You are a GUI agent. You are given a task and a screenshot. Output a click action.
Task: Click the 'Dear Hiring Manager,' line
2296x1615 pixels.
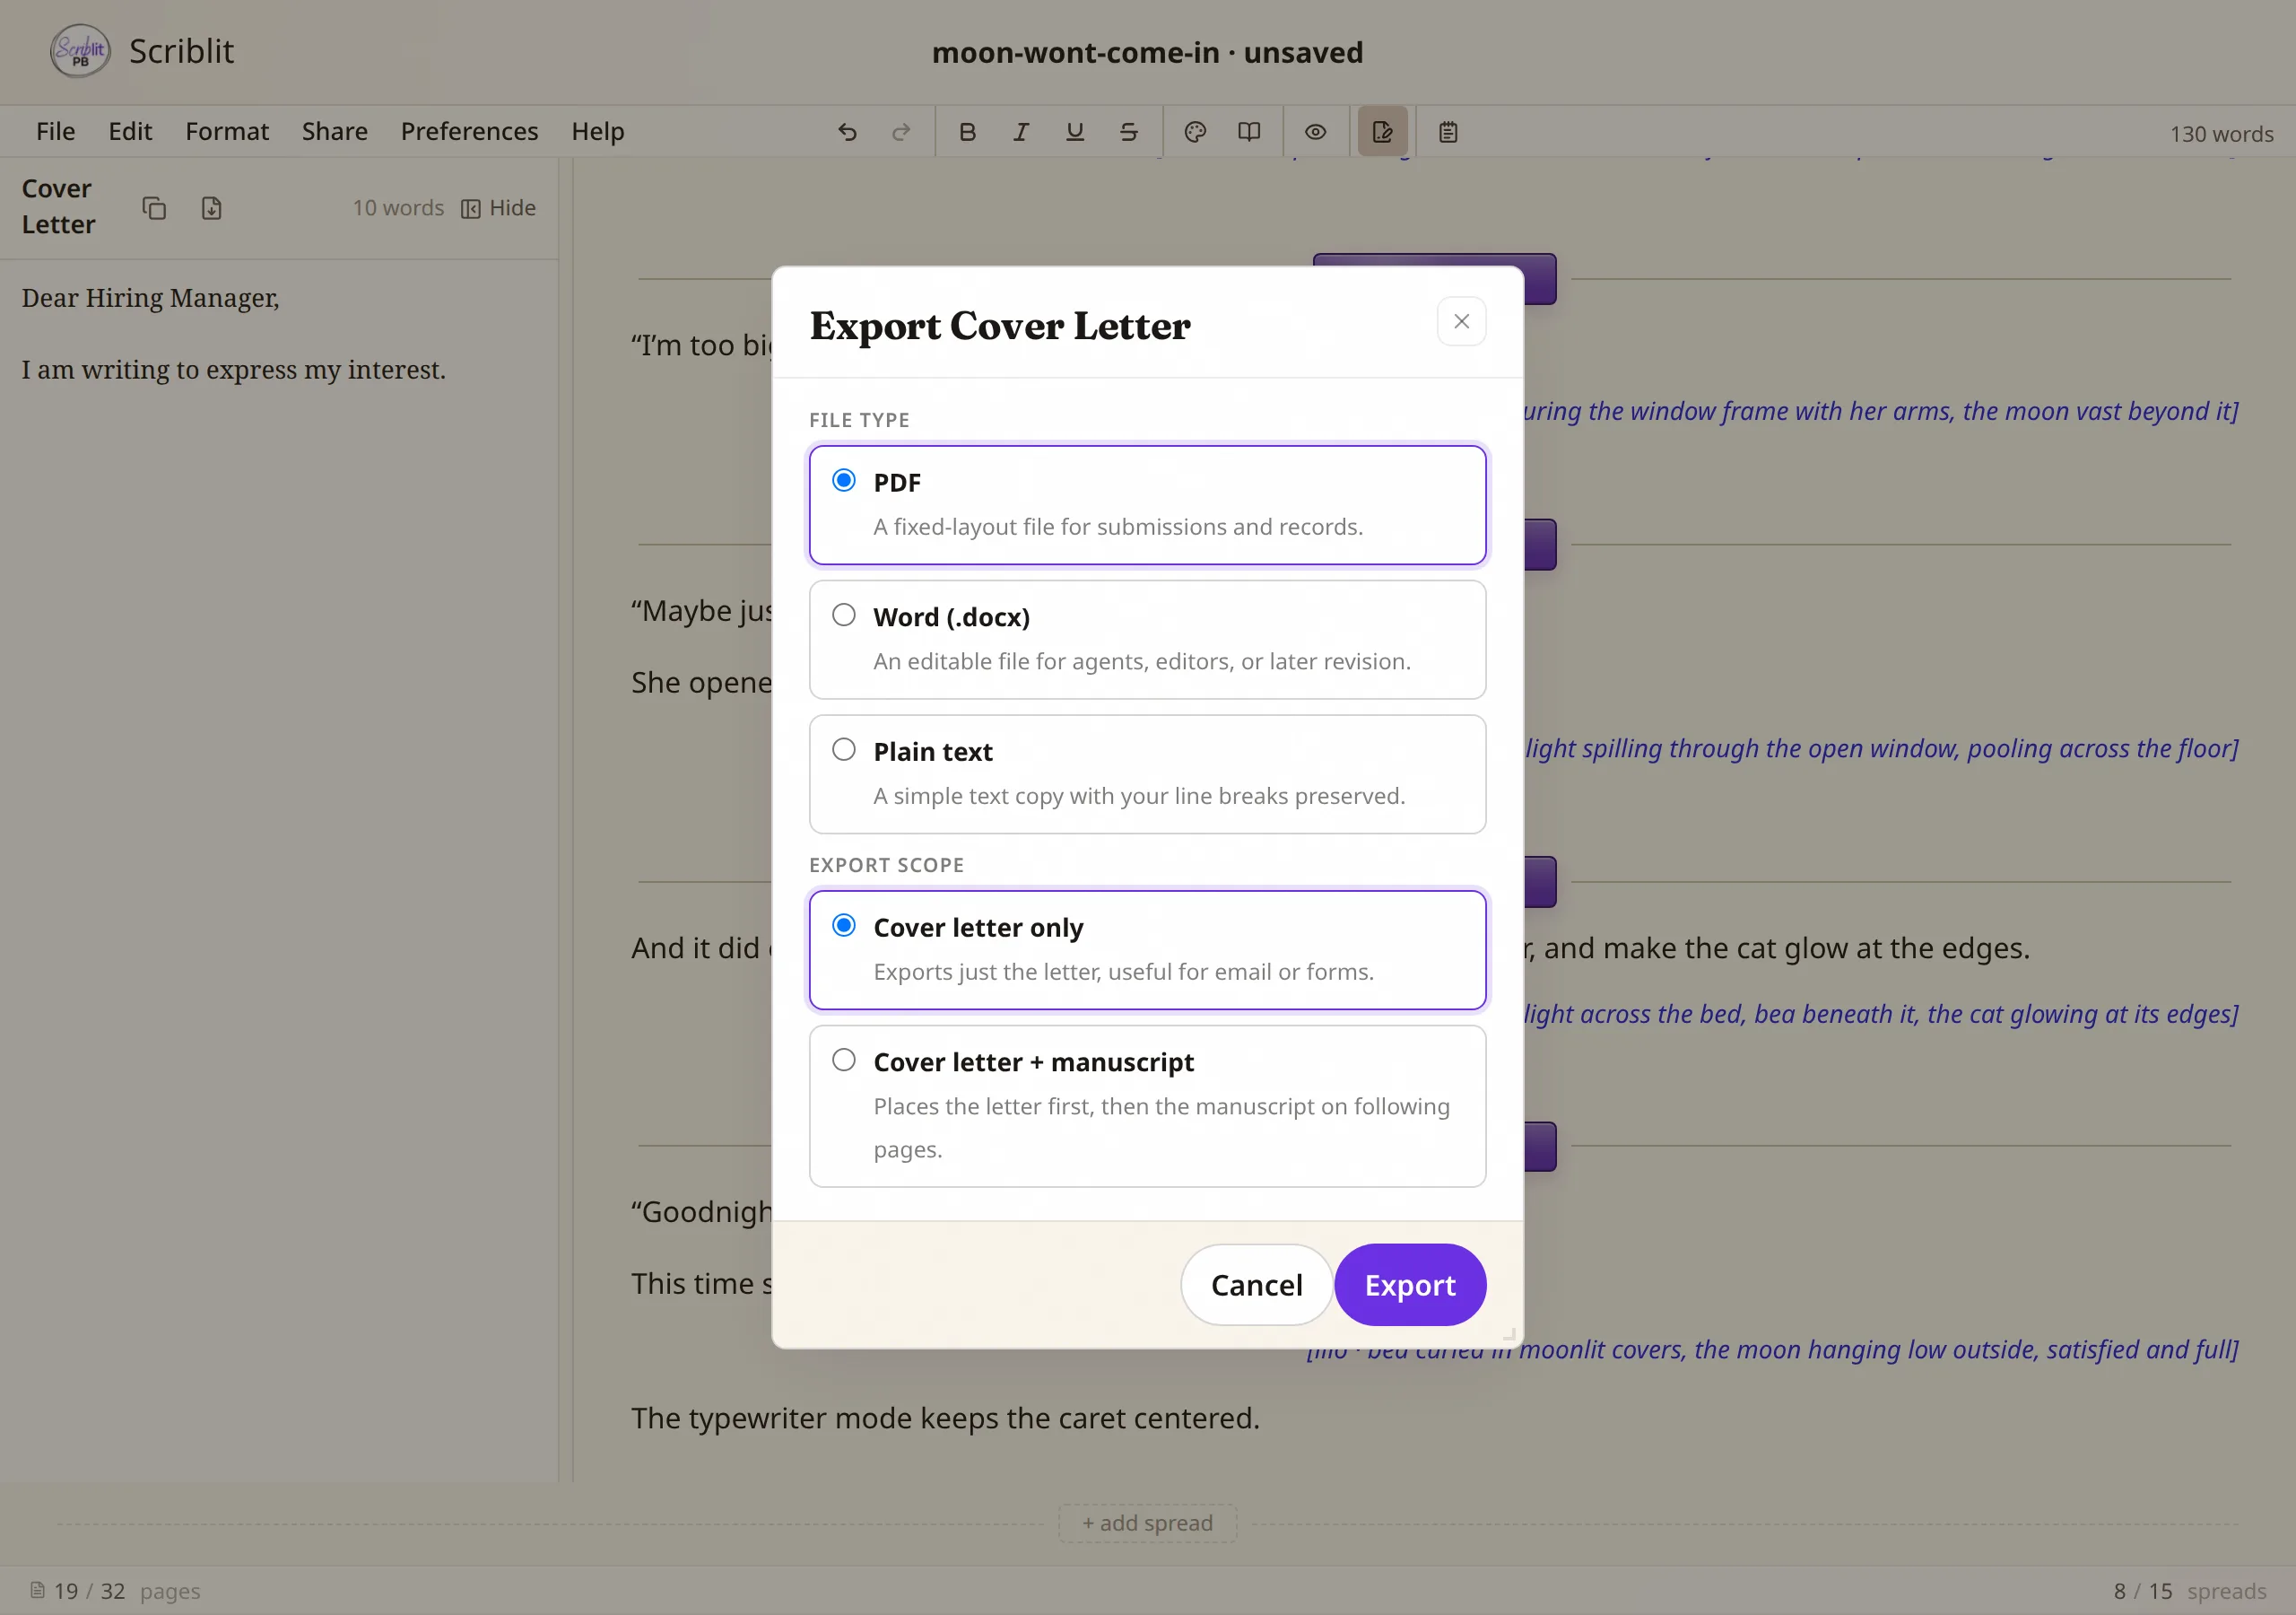point(150,298)
